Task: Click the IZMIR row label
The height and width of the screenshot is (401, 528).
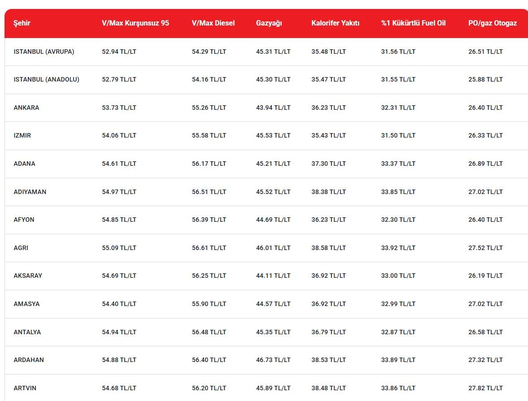Action: pos(22,135)
